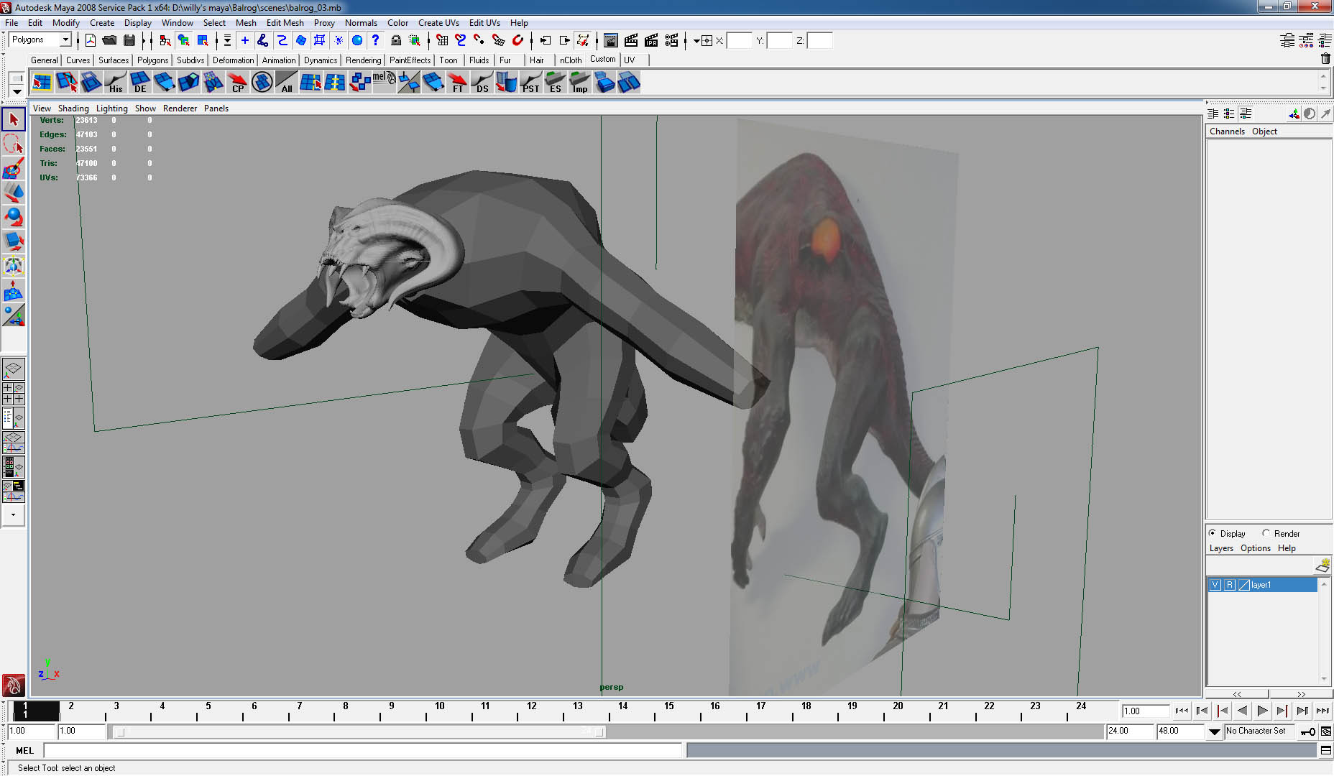Select the Universal Manipulator tool
The image size is (1334, 776).
(x=14, y=266)
